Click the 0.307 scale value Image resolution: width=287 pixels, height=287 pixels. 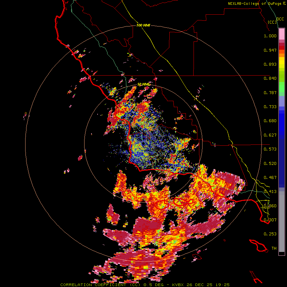[x=270, y=220]
